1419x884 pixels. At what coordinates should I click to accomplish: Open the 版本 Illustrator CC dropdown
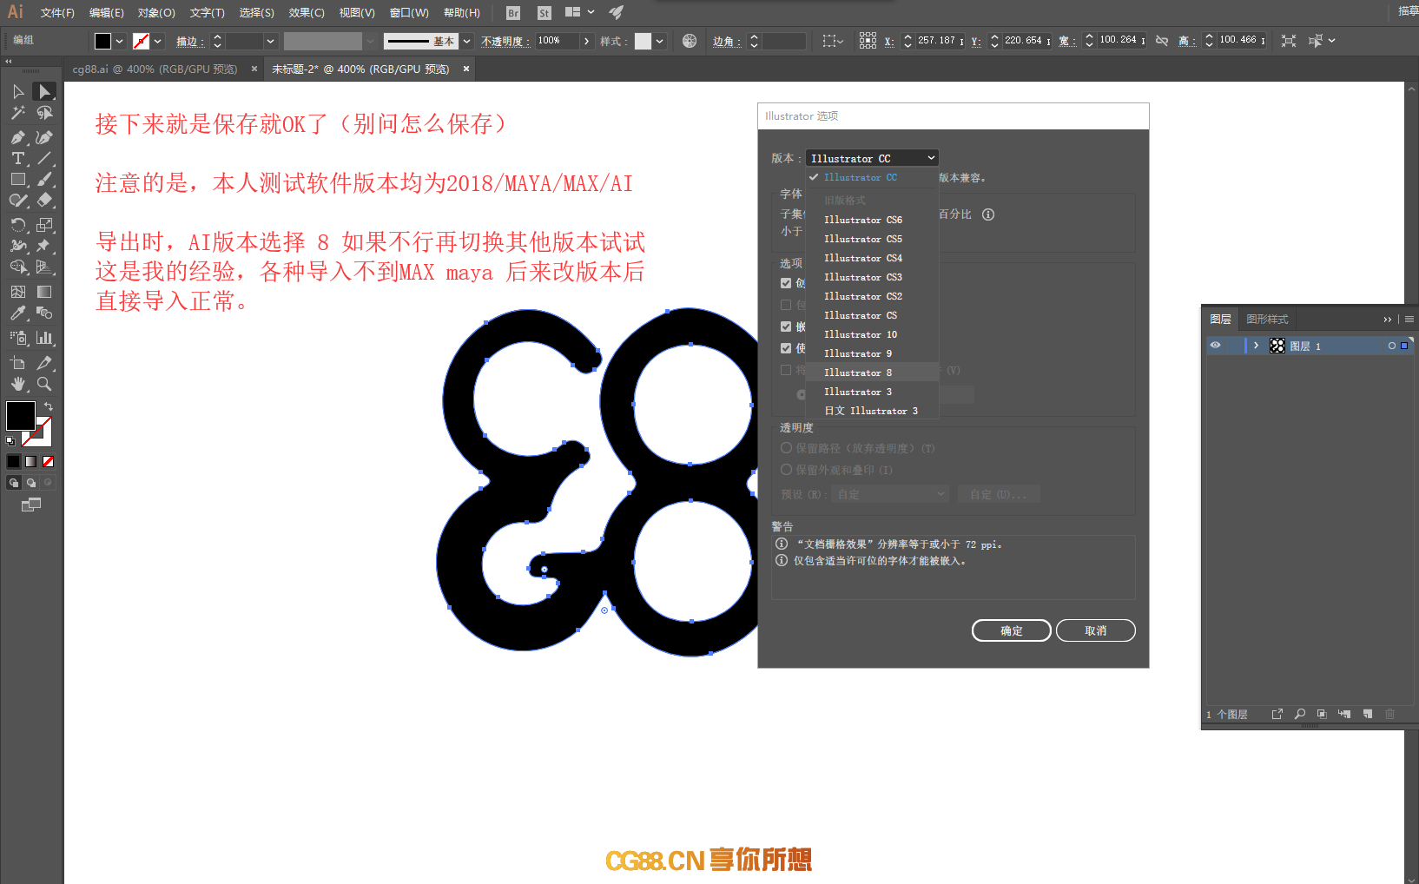pyautogui.click(x=873, y=158)
